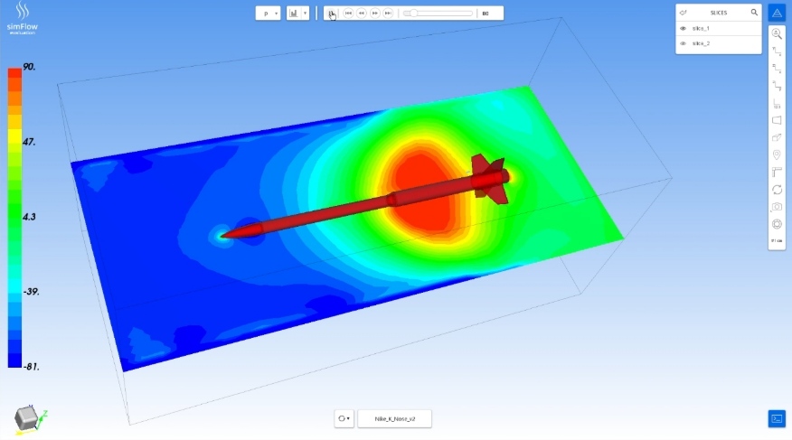This screenshot has width=792, height=440.
Task: Click the location pin probe icon
Action: pos(777,154)
